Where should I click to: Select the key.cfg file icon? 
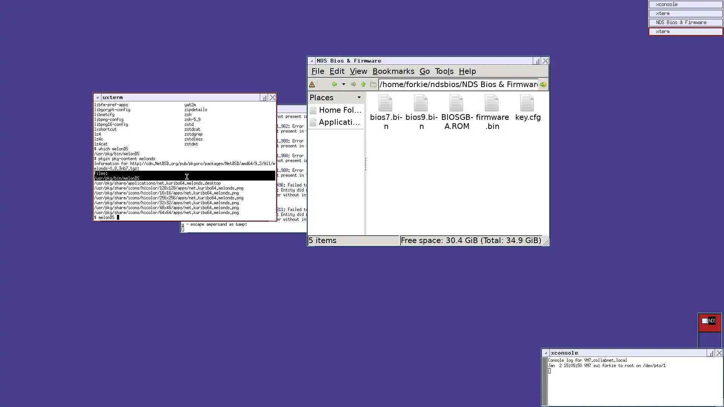point(527,104)
